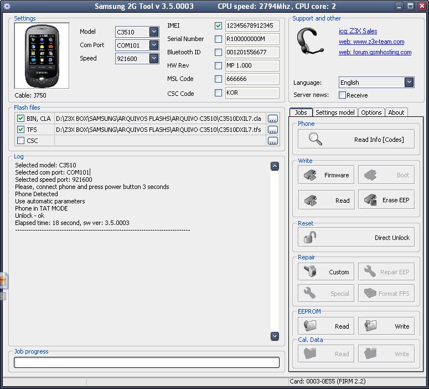Viewport: 429px width, 389px height.
Task: Click Cal. Data Read button
Action: (x=326, y=354)
